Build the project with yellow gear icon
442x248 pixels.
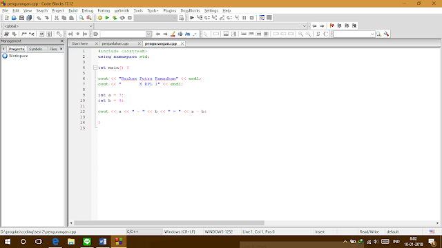99,18
